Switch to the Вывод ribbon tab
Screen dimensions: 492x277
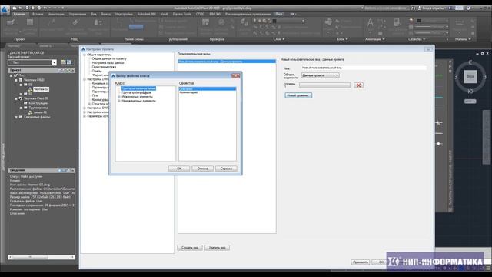pos(106,14)
